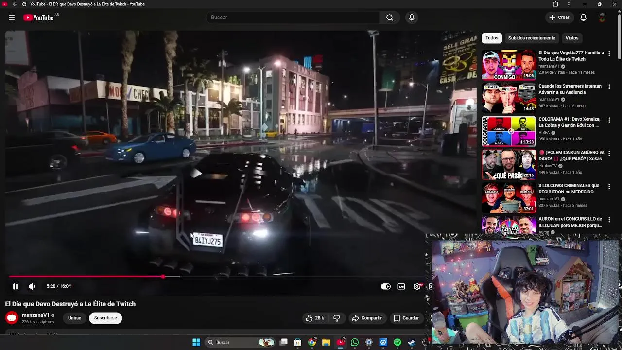Select the Vistos filter chip
Viewport: 622px width, 350px height.
[572, 38]
